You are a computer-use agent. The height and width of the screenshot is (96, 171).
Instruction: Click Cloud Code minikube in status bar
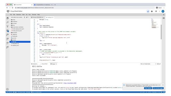(x=24, y=92)
